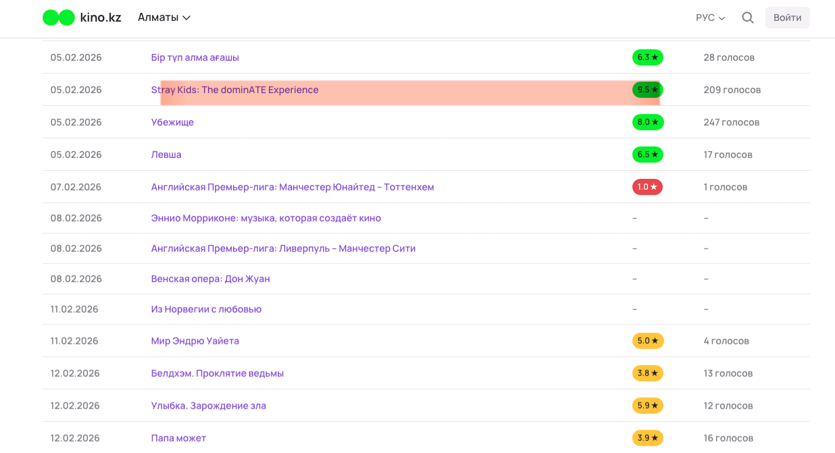Open the Левша movie link

coord(166,155)
